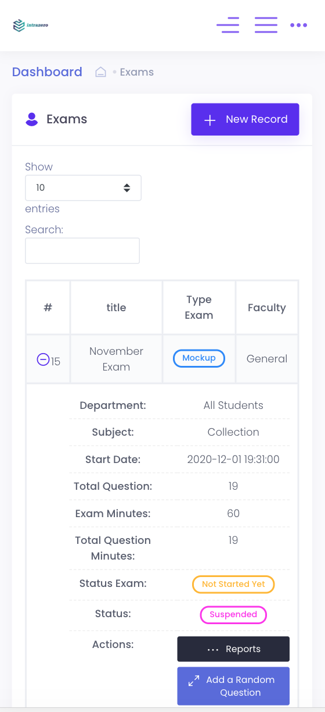
Task: Click the Reports button
Action: pyautogui.click(x=233, y=649)
